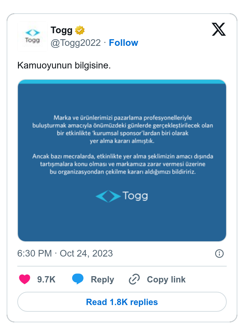Click the Togg logo inside the statement image
Screen dimensions: 244x324
tap(122, 196)
